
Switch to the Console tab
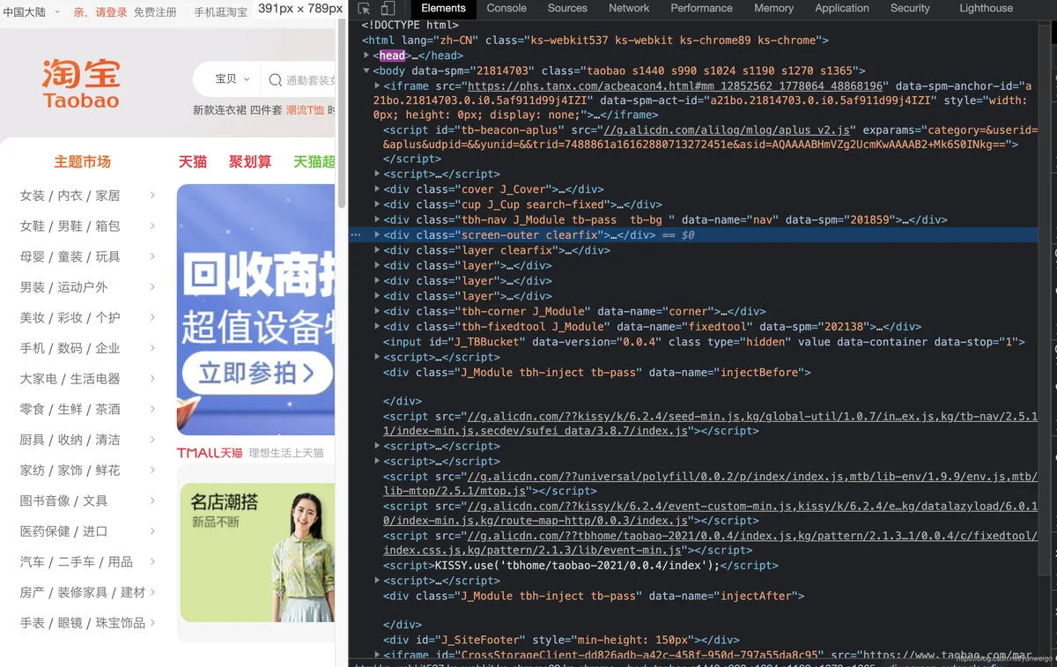[506, 8]
